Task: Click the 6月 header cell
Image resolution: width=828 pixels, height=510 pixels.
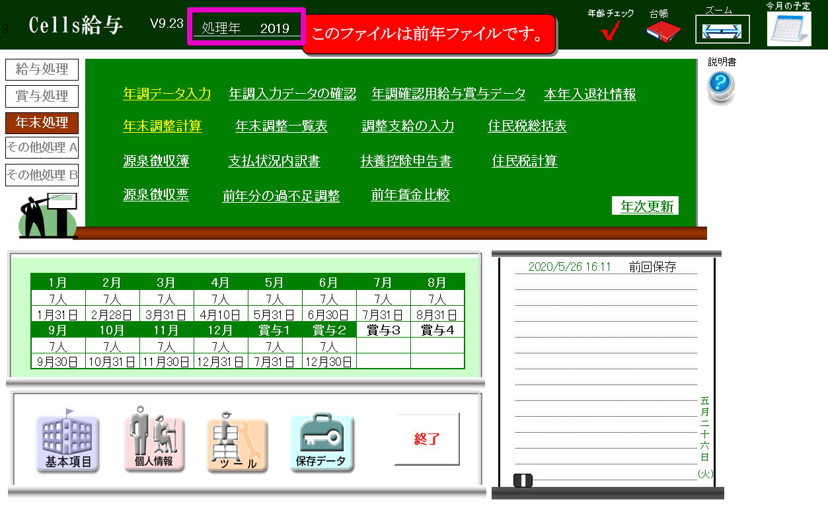Action: [329, 283]
